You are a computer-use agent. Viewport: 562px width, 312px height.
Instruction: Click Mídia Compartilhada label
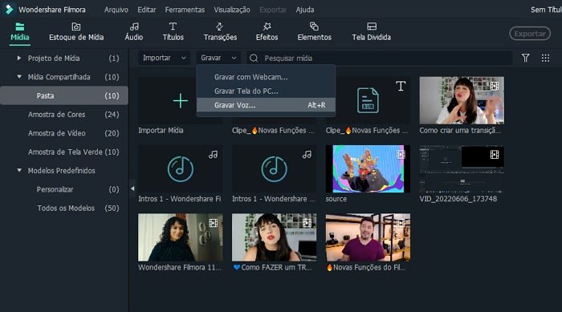[x=59, y=77]
